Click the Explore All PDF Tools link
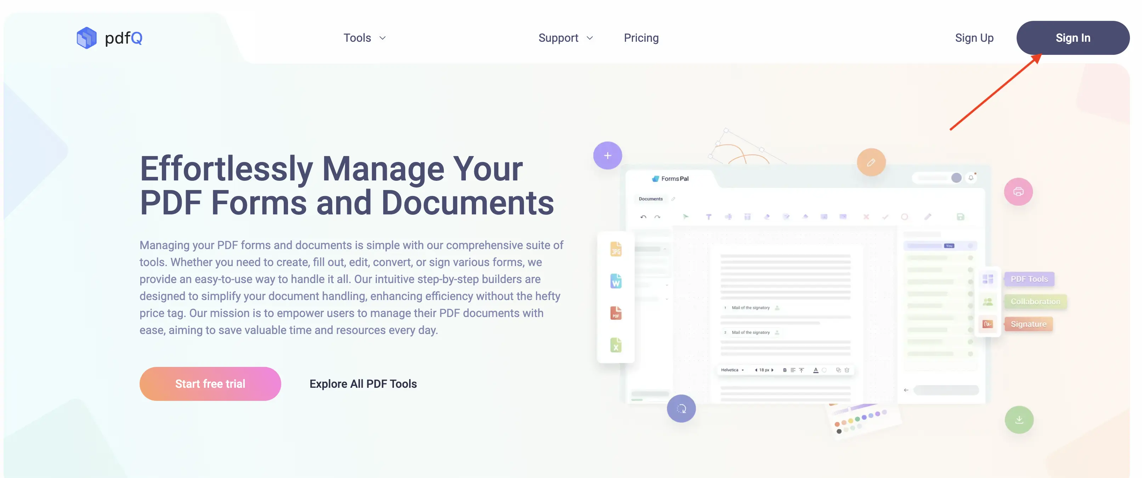Screen dimensions: 1142x478 pos(363,384)
